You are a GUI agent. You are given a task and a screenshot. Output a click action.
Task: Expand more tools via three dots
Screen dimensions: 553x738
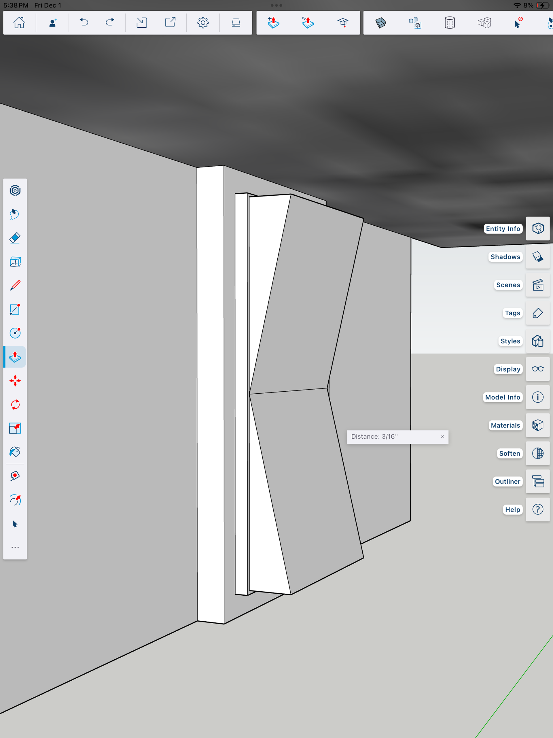click(x=15, y=548)
